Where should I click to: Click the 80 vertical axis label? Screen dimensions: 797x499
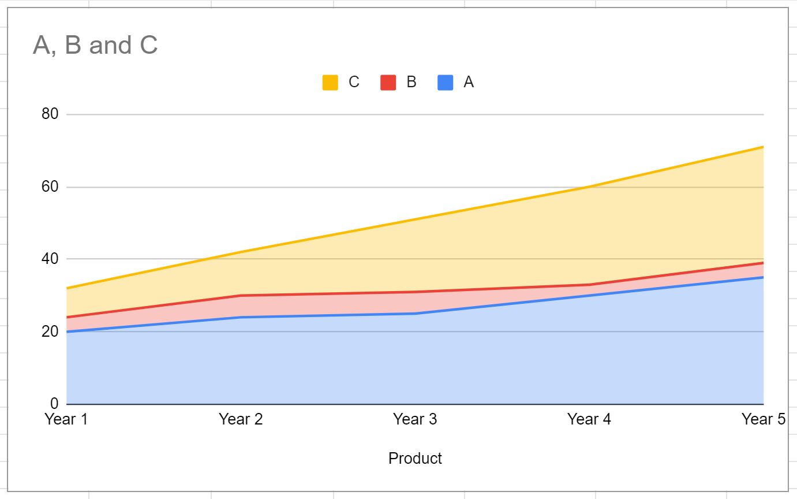50,114
